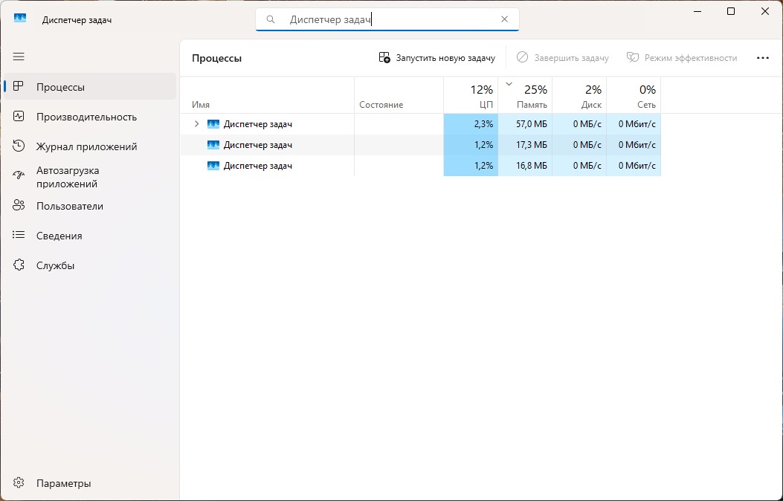783x501 pixels.
Task: Open the hamburger navigation menu
Action: pyautogui.click(x=19, y=57)
